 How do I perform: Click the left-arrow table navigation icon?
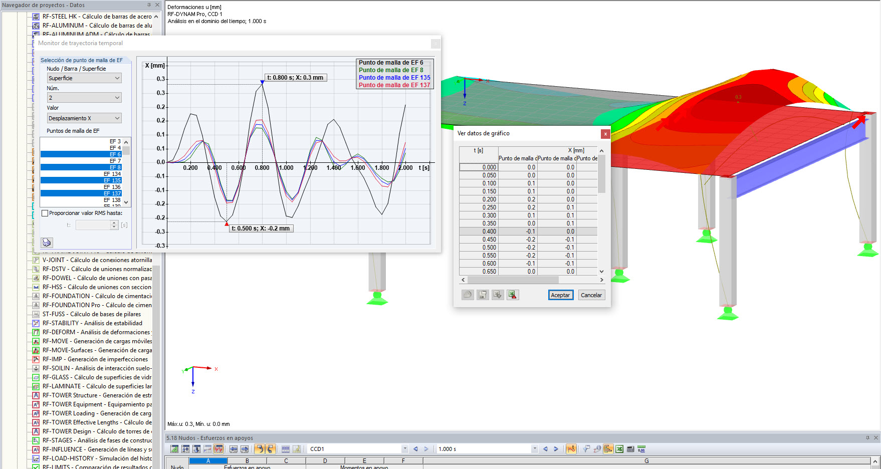click(x=234, y=449)
